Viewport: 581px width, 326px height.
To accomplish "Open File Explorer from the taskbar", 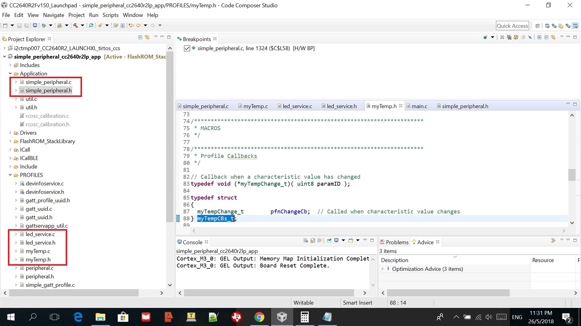I will click(x=100, y=317).
